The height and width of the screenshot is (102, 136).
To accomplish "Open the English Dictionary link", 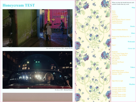I will [117, 21].
